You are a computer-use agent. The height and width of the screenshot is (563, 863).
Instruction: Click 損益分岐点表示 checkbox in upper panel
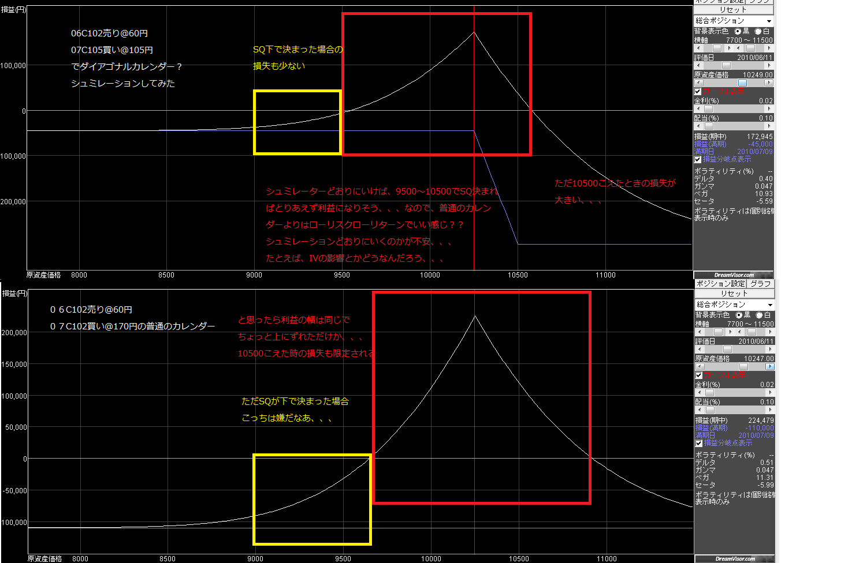pos(698,160)
